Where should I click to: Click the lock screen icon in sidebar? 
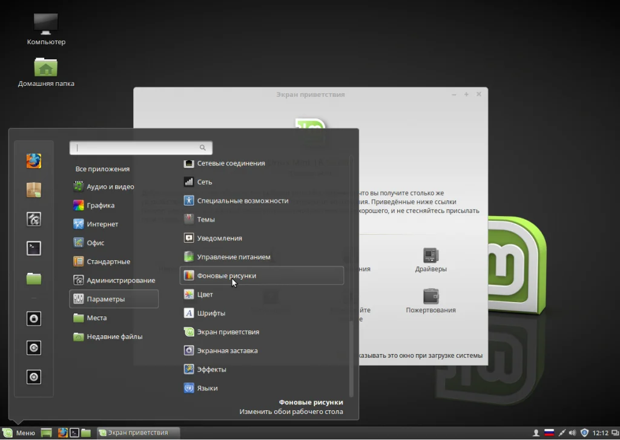click(x=34, y=318)
